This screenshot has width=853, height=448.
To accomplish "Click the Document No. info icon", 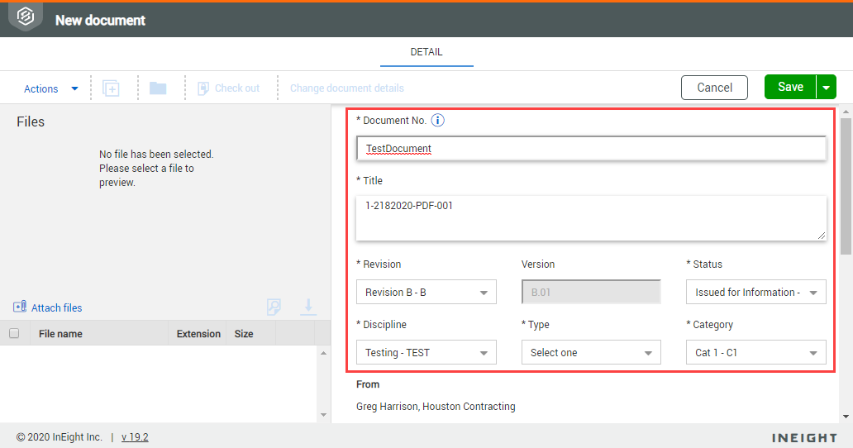I will point(438,121).
